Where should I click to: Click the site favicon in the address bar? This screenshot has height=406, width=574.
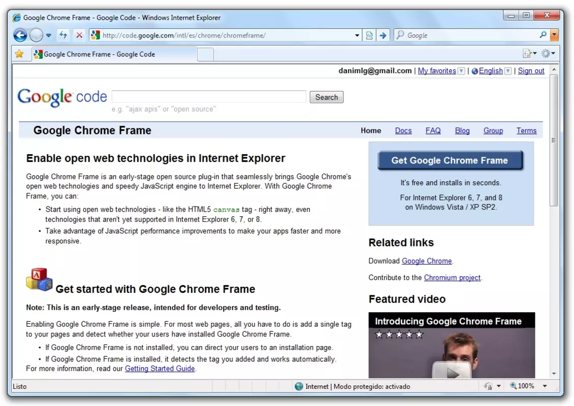[x=95, y=35]
